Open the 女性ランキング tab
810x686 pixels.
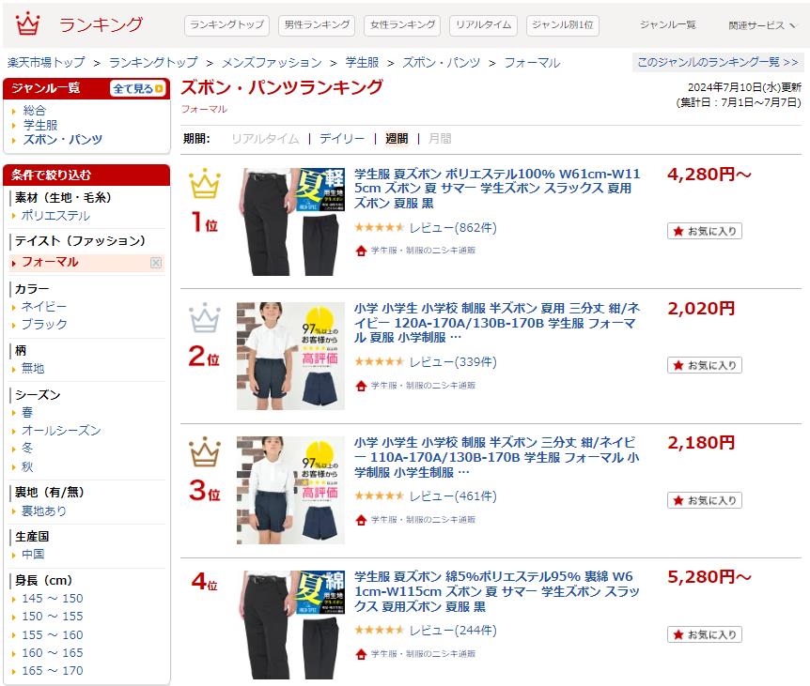[x=402, y=25]
